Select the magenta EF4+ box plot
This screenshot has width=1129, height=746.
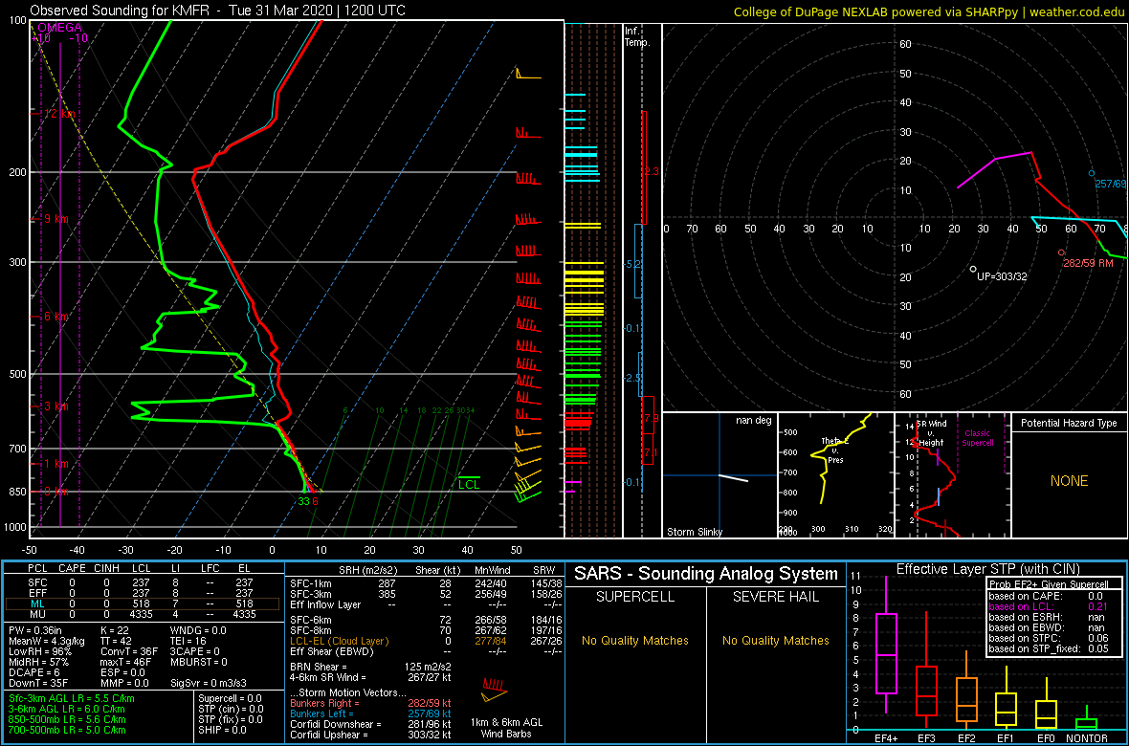click(x=886, y=646)
